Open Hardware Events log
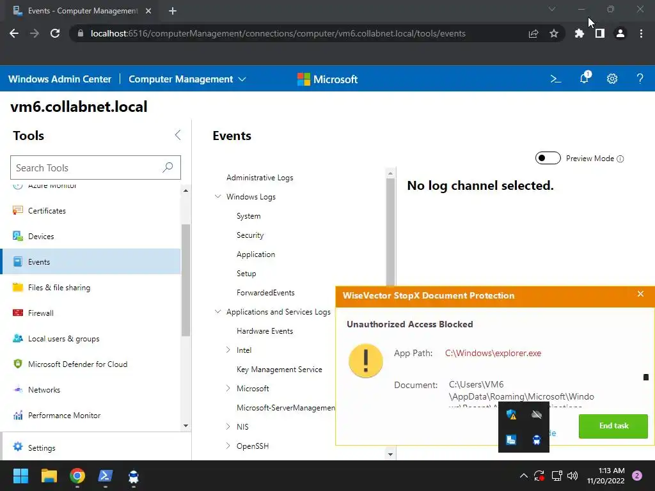 point(265,331)
